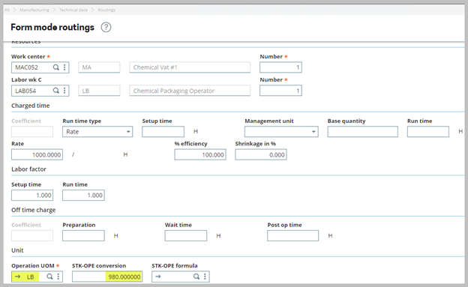The image size is (468, 287).
Task: Go to Manufacturing breadcrumb
Action: click(34, 10)
